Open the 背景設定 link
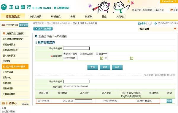The height and width of the screenshot is (113, 178). pos(136,10)
